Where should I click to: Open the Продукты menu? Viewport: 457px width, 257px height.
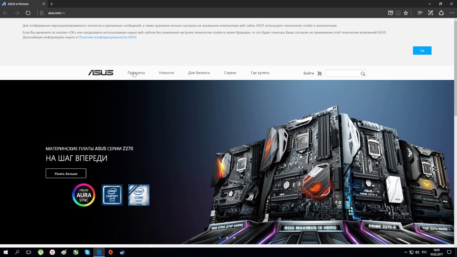[x=136, y=73]
